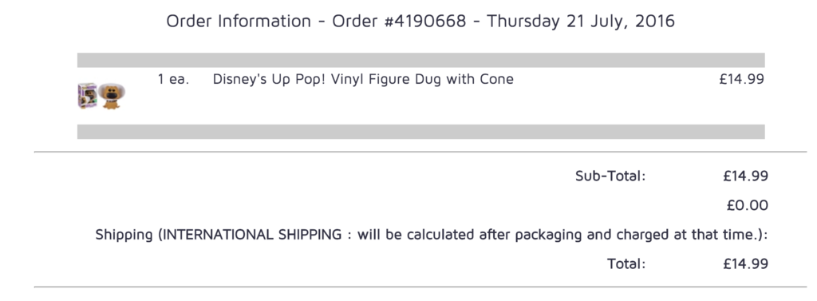Click the divider line below the Total

click(420, 287)
